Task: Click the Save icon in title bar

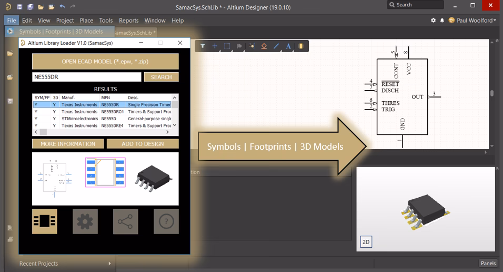Action: point(19,6)
